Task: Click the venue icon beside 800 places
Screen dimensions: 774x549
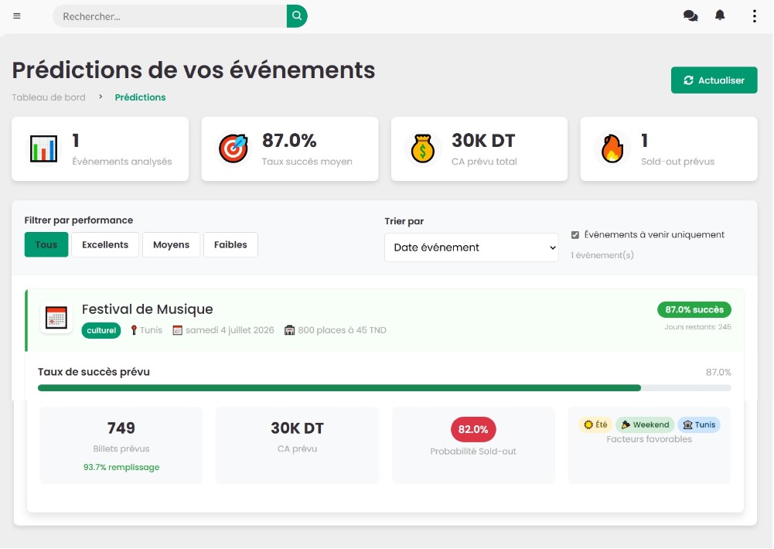Action: [290, 330]
